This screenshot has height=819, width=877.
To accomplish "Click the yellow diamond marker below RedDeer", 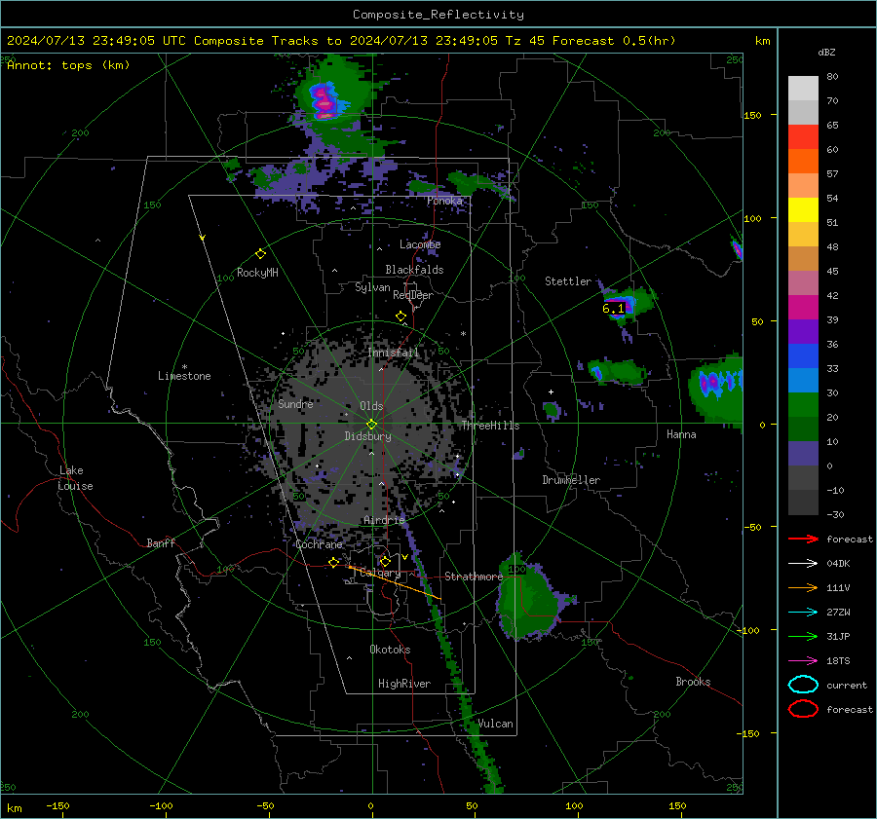I will click(x=400, y=316).
